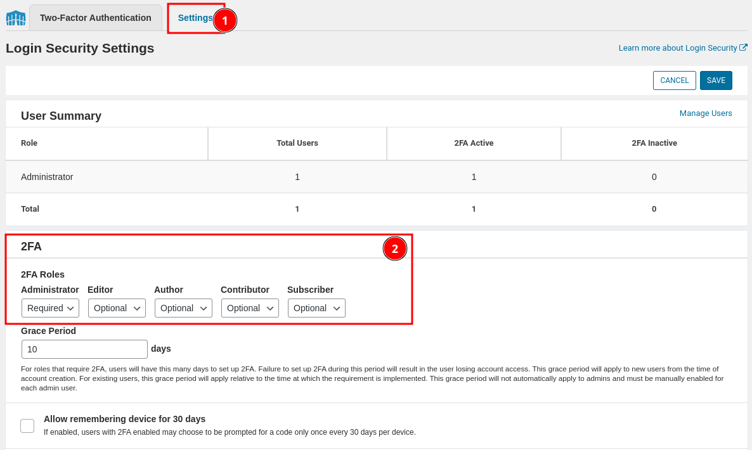Click the 2FA Inactive column header
This screenshot has height=450, width=752.
(x=654, y=143)
